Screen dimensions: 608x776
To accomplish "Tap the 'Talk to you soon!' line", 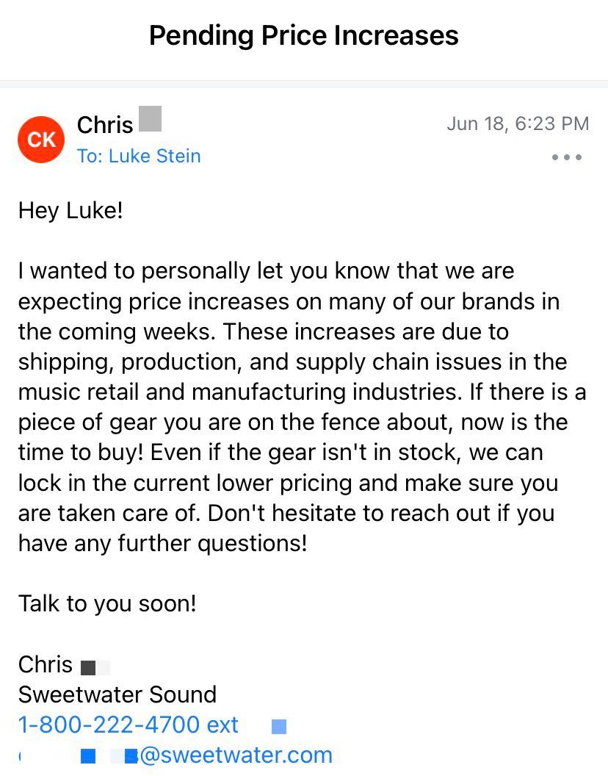I will click(x=107, y=603).
